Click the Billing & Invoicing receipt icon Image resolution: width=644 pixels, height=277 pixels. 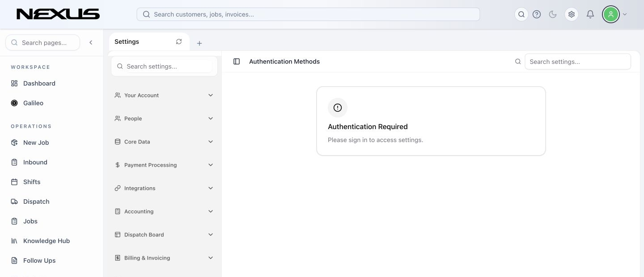[118, 258]
